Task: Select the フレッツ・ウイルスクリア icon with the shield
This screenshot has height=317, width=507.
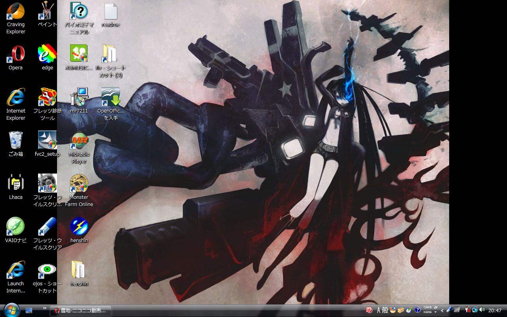Action: pyautogui.click(x=47, y=191)
